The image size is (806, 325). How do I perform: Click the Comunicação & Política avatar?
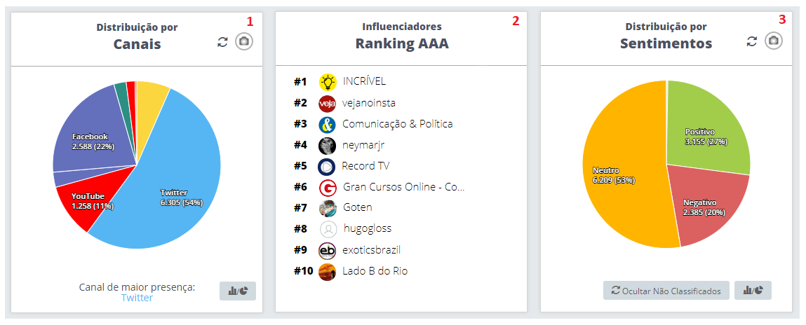[x=328, y=125]
